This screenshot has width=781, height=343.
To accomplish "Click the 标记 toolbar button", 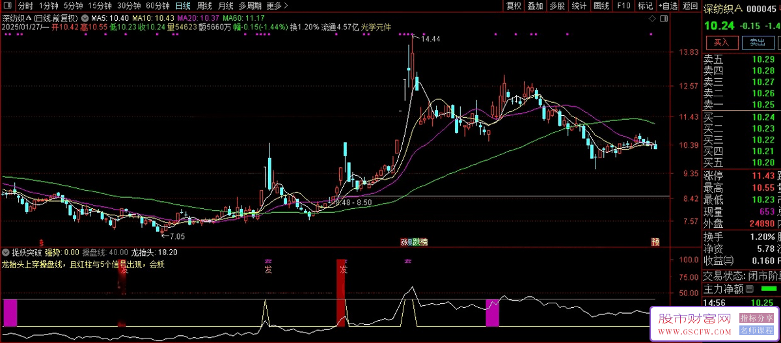I will coord(644,6).
